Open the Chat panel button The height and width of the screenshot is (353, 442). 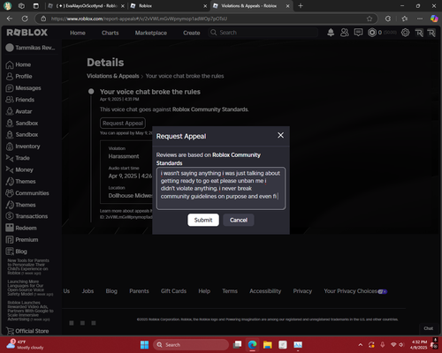429,328
